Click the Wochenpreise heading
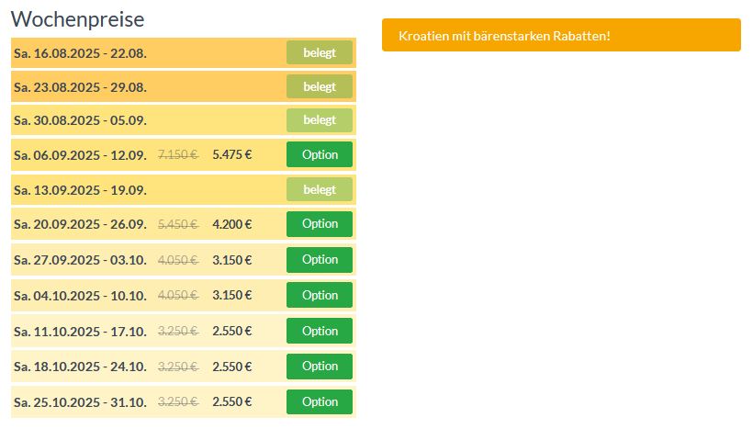This screenshot has height=429, width=753. pos(77,19)
